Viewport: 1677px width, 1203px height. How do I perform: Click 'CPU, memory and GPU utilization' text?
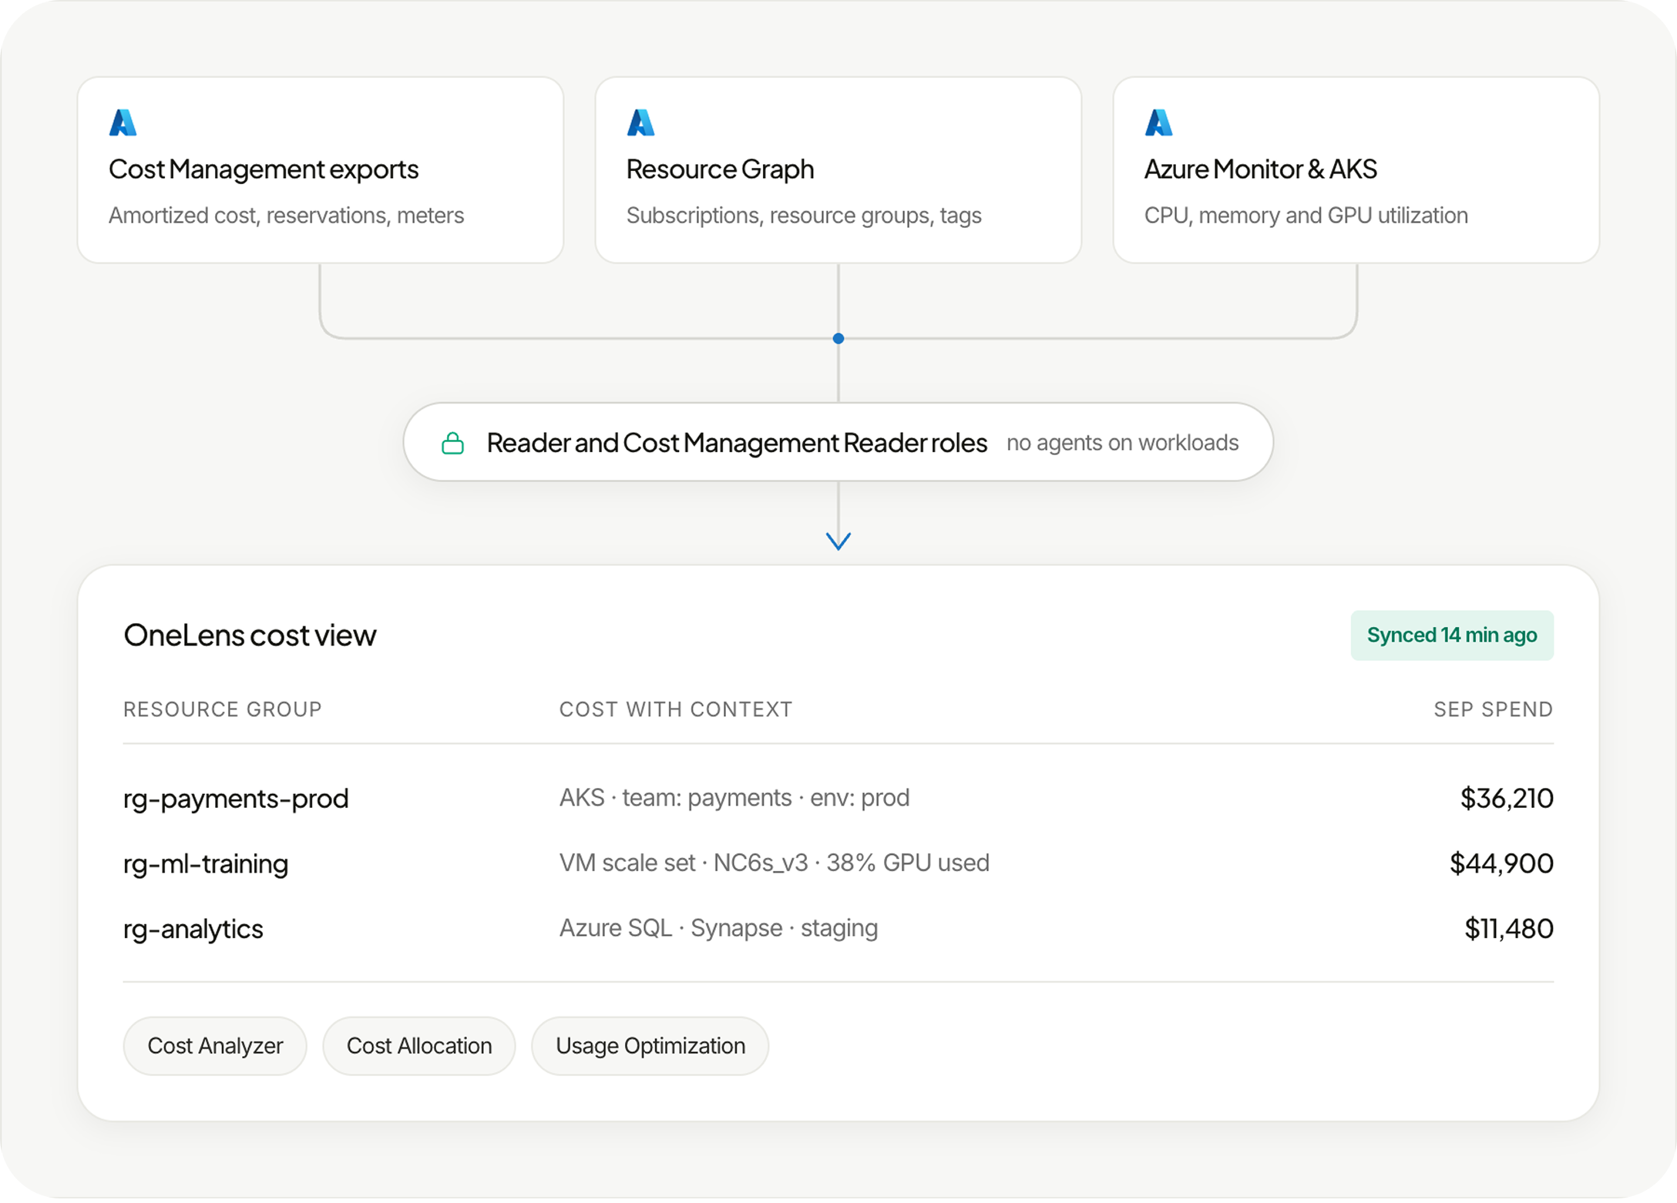1306,216
